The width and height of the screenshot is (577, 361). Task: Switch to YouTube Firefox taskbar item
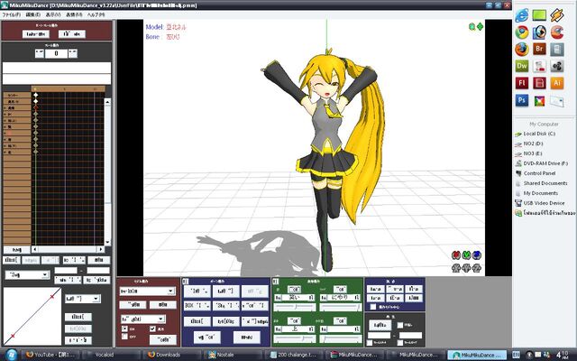52,355
